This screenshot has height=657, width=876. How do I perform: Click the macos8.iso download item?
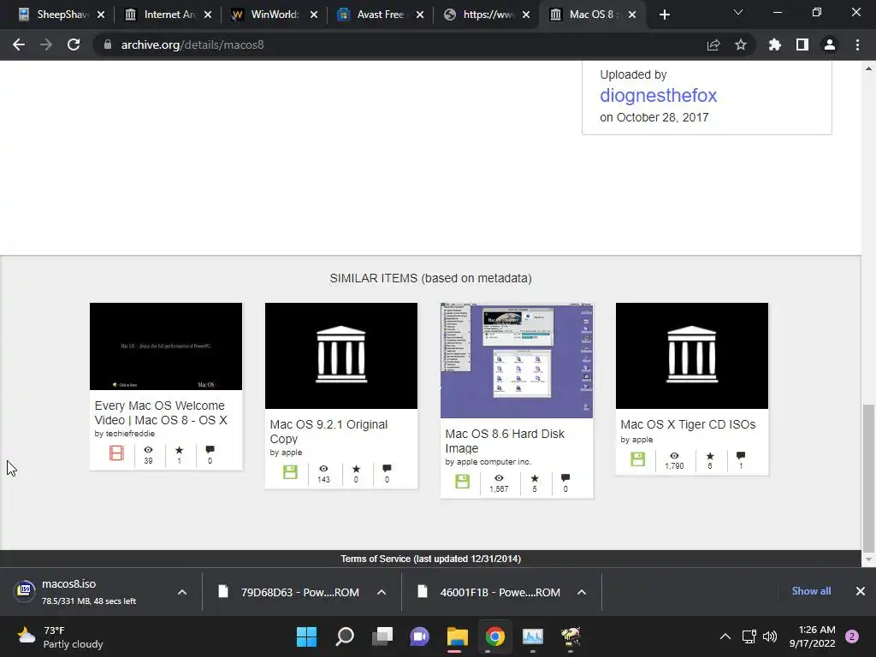click(x=89, y=592)
